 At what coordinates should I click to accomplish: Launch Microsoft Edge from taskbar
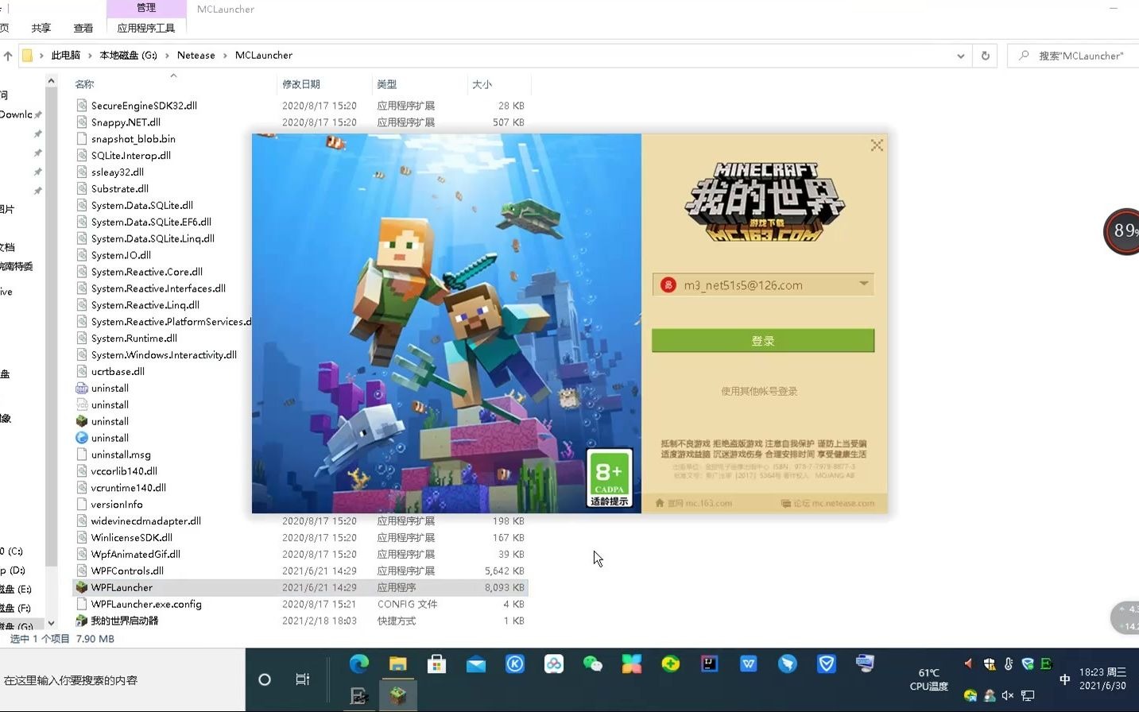359,664
